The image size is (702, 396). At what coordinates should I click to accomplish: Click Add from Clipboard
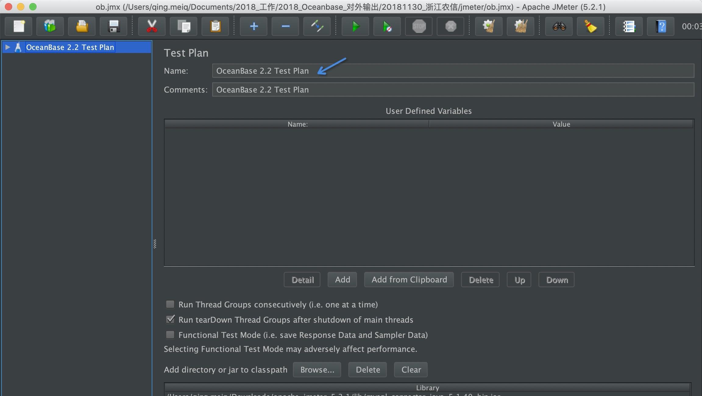coord(409,280)
